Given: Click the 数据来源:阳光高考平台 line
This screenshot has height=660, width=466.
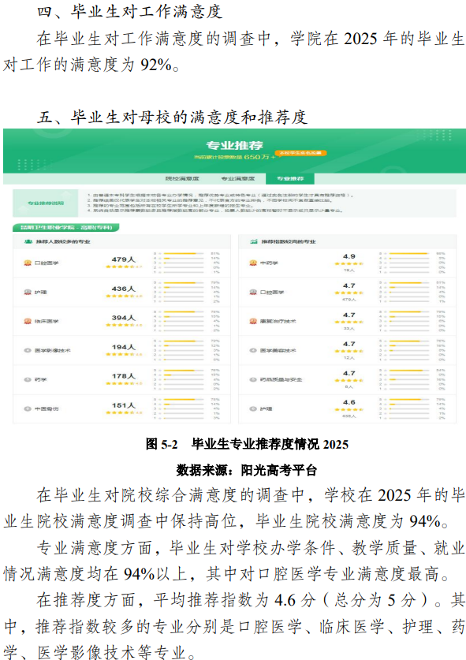Looking at the screenshot, I should (x=247, y=470).
